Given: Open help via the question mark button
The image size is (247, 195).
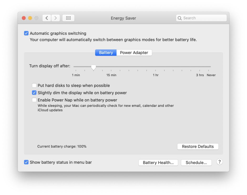Looking at the screenshot, I should click(x=219, y=162).
